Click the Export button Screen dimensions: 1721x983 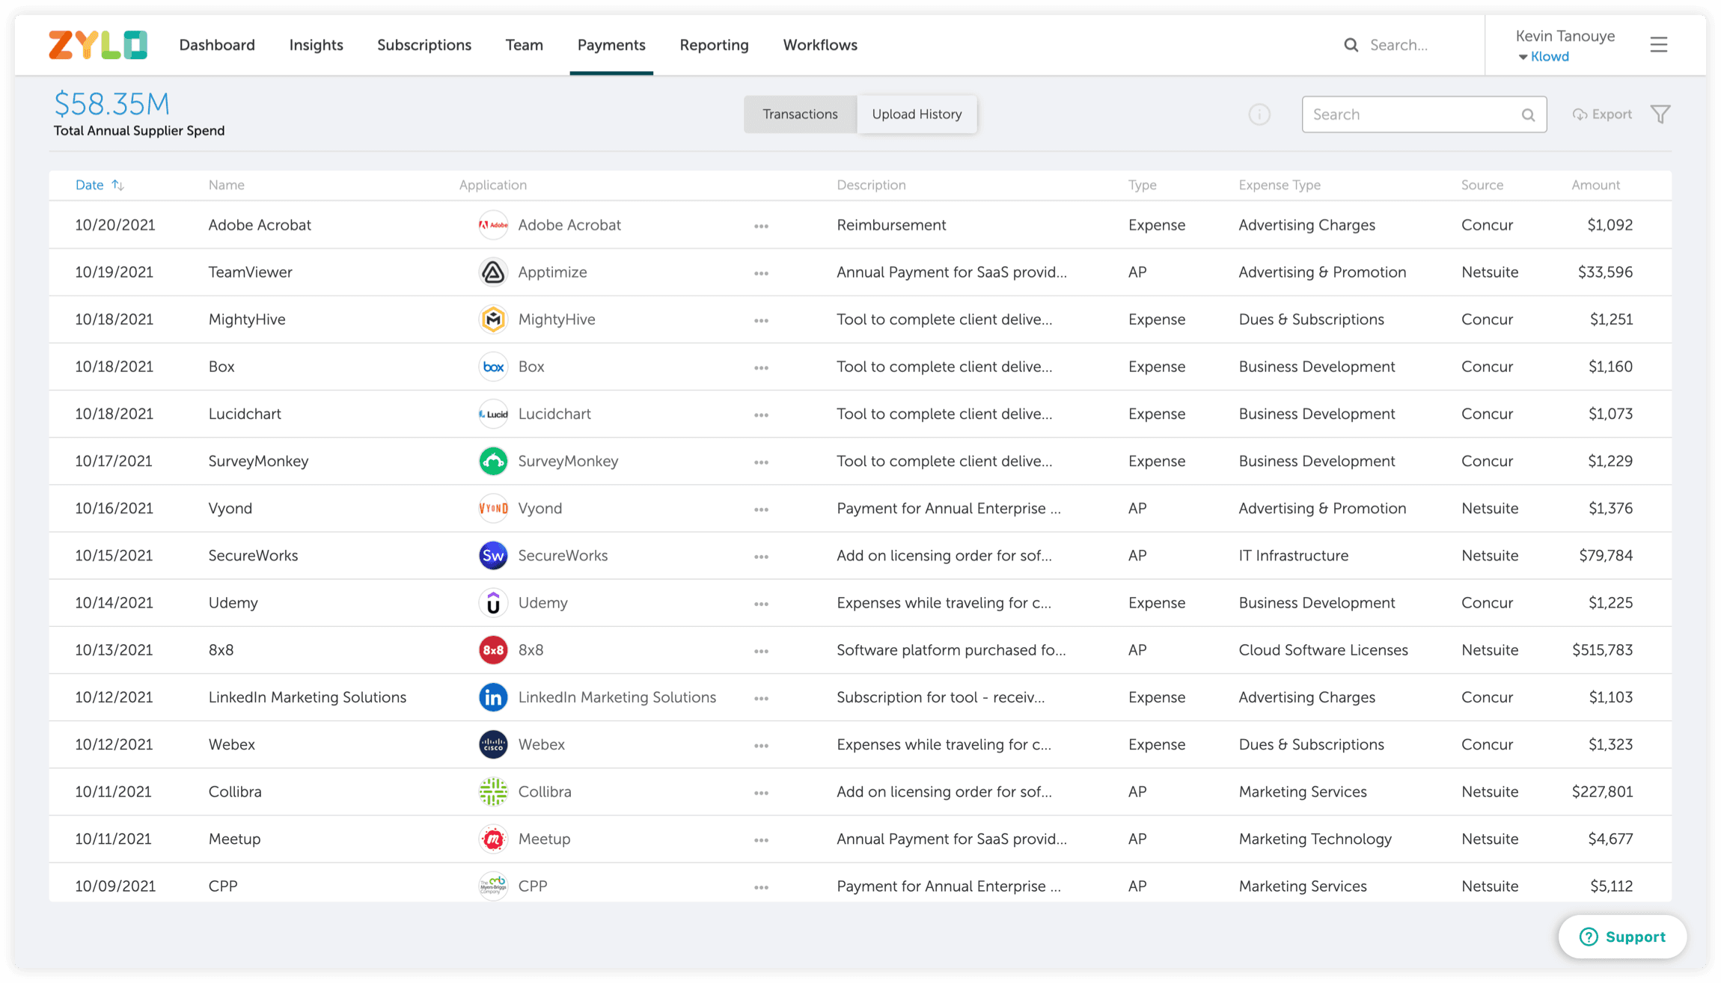click(x=1602, y=114)
